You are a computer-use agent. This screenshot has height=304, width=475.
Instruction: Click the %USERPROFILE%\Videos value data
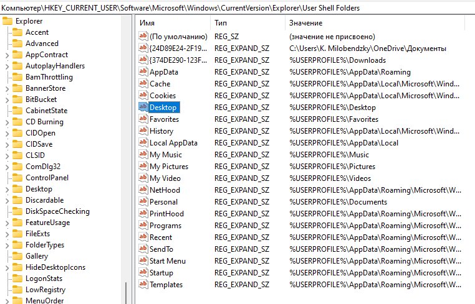pyautogui.click(x=330, y=178)
